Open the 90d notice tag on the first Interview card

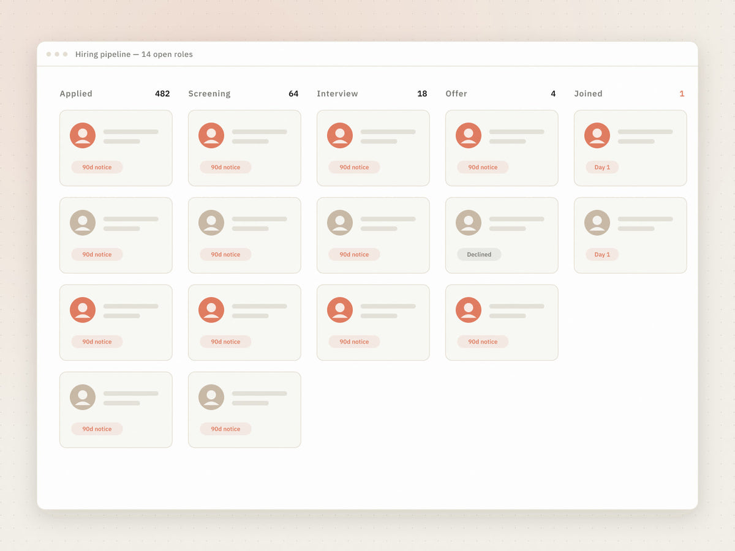click(x=354, y=167)
